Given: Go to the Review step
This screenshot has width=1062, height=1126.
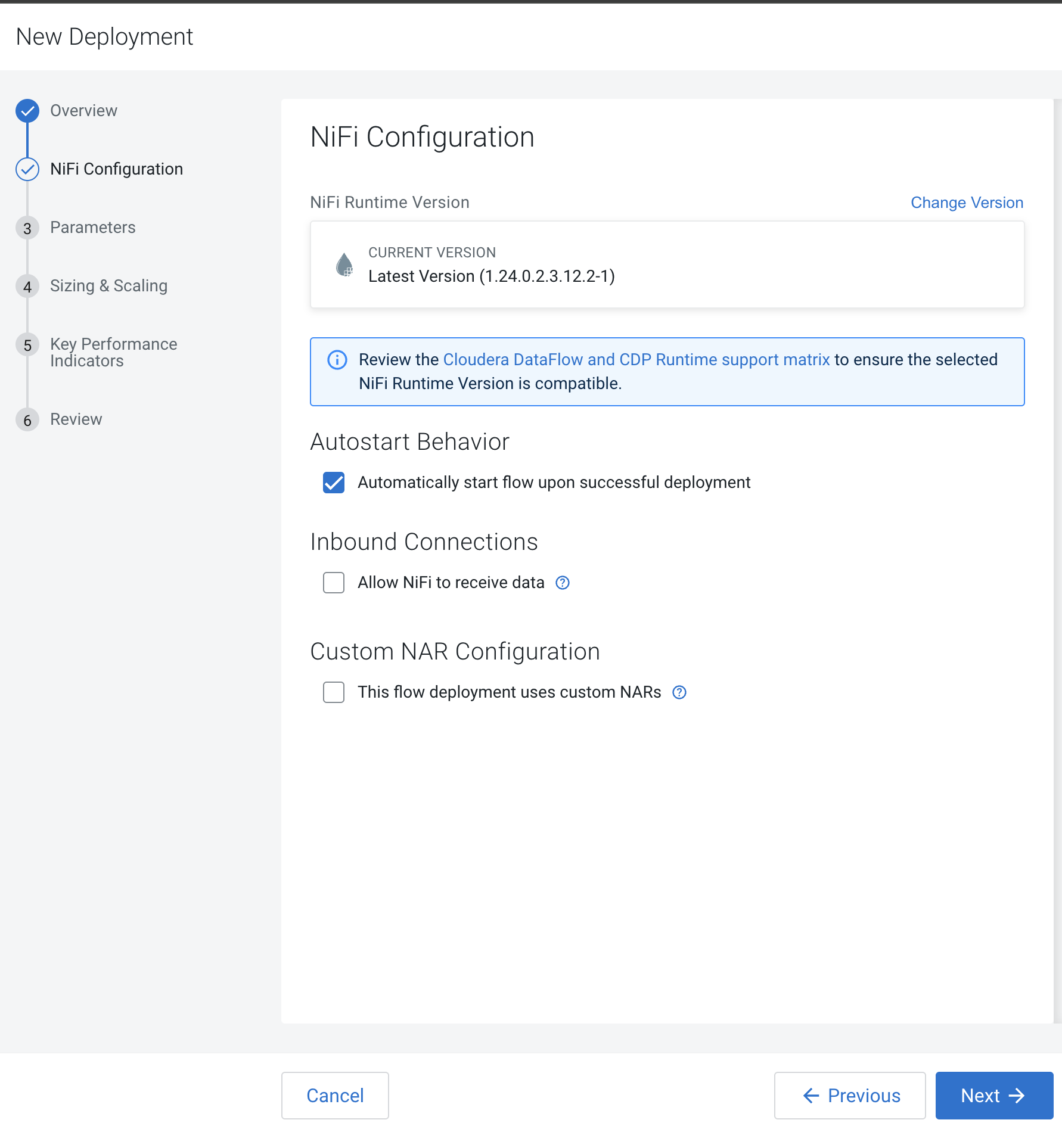Looking at the screenshot, I should point(76,419).
